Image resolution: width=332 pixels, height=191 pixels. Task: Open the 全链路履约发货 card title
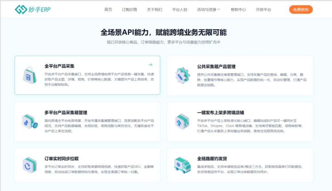(x=212, y=159)
